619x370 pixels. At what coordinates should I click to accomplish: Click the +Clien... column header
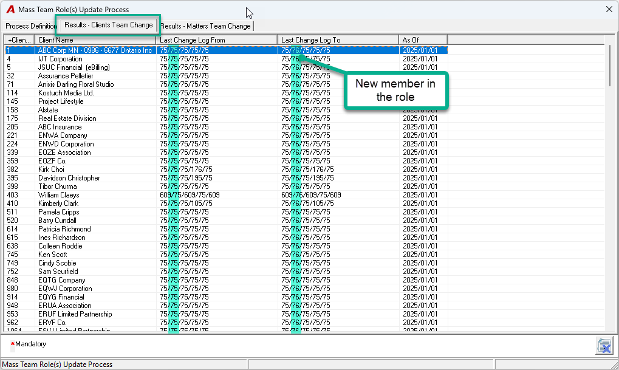coord(19,40)
